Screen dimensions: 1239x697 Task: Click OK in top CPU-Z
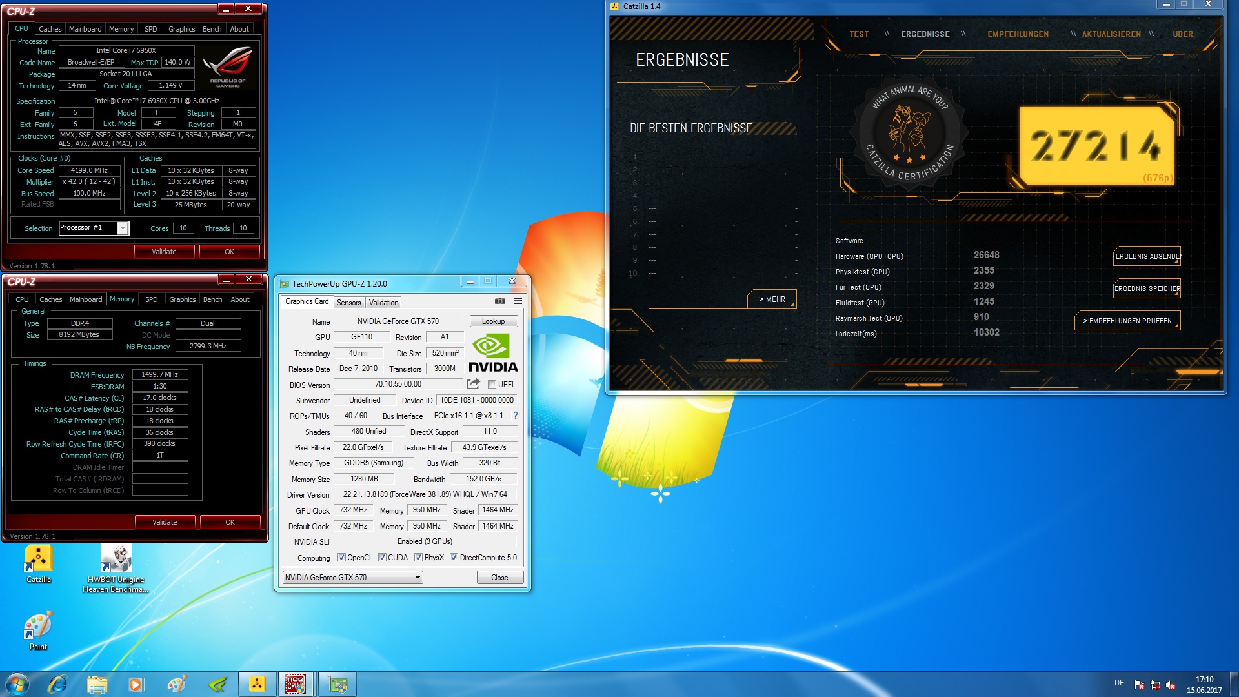229,252
